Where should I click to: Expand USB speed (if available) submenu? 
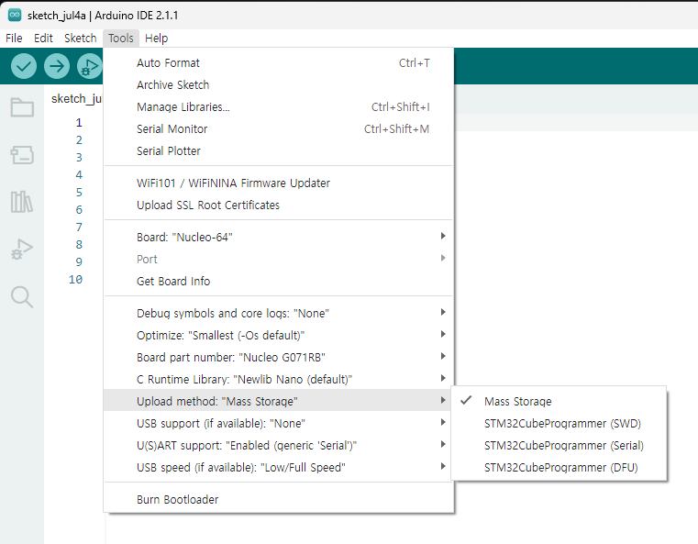[279, 468]
